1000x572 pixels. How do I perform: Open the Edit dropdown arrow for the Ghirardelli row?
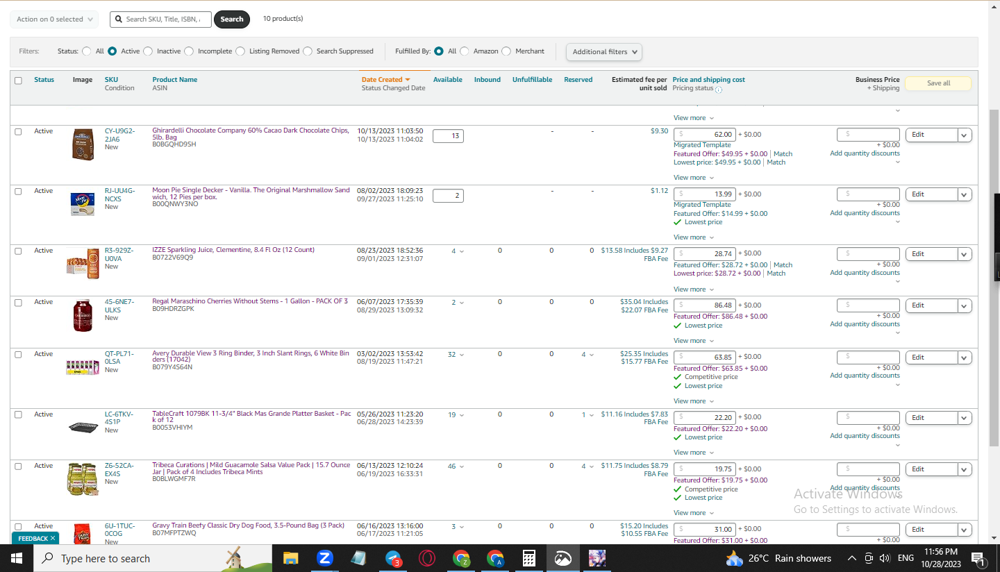tap(965, 135)
